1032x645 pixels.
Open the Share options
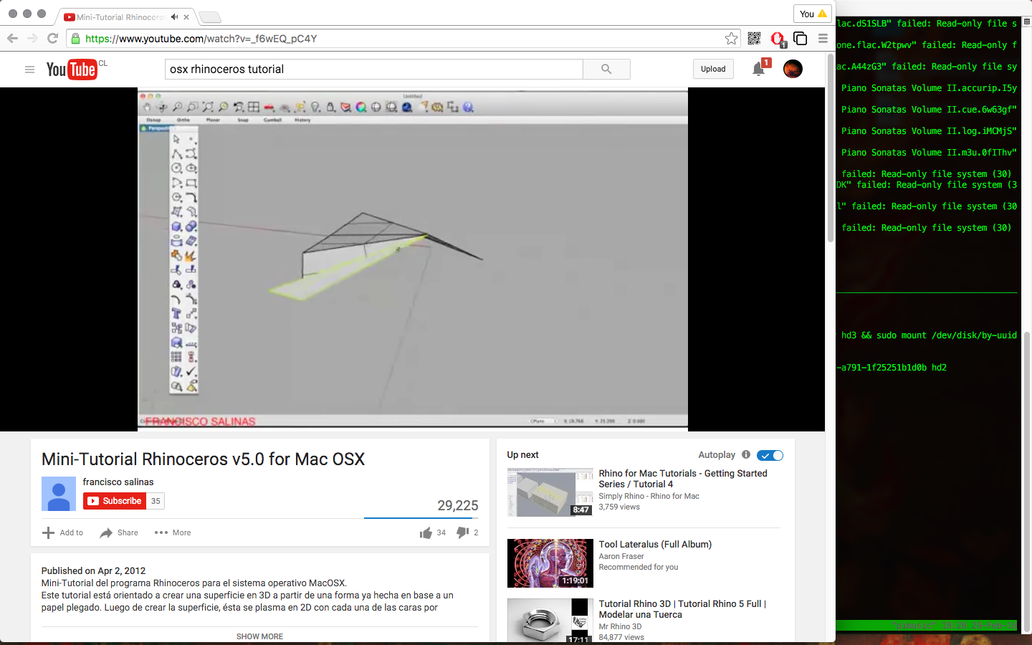click(x=119, y=532)
